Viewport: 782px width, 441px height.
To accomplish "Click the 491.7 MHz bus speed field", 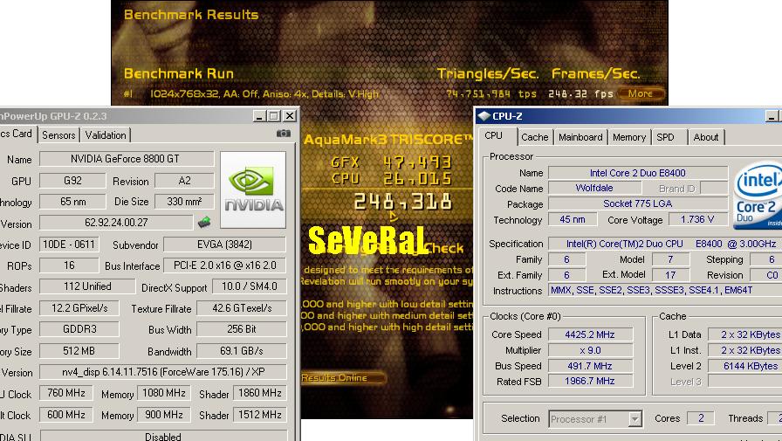I will click(x=591, y=366).
